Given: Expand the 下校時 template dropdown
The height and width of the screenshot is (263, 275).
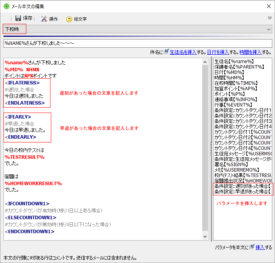Looking at the screenshot, I should (x=269, y=29).
